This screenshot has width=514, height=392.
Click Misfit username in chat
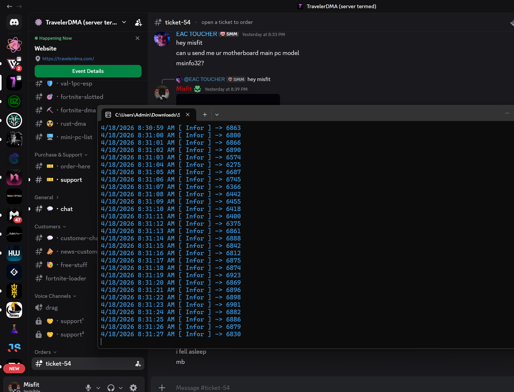tap(184, 89)
